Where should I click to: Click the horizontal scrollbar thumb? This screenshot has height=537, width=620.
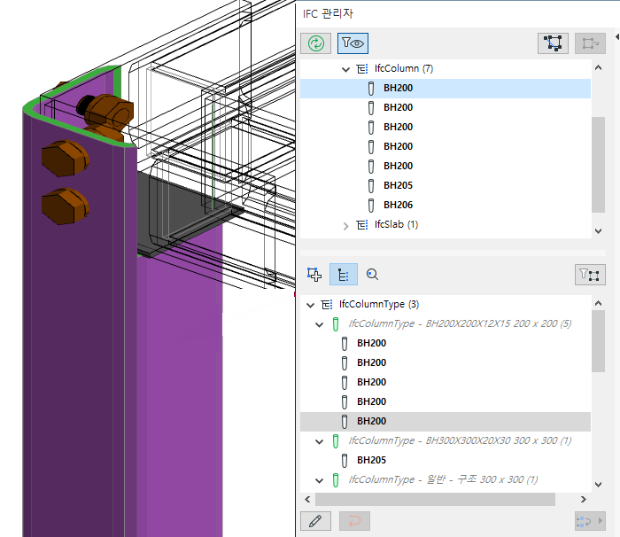(x=435, y=500)
